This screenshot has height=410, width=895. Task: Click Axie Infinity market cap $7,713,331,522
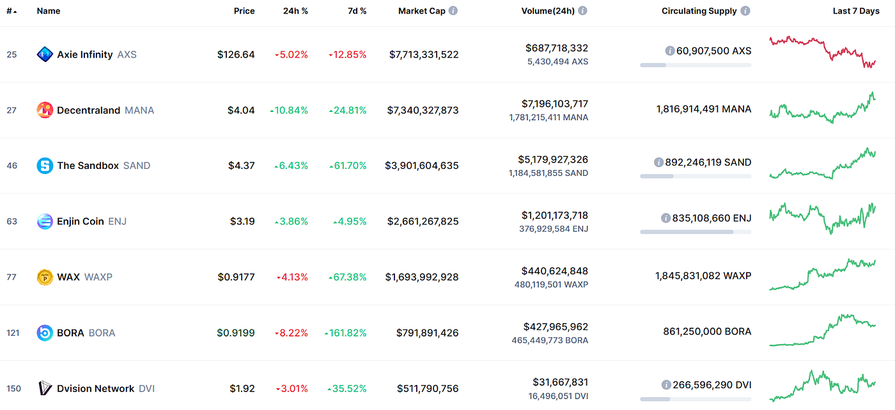pyautogui.click(x=424, y=54)
